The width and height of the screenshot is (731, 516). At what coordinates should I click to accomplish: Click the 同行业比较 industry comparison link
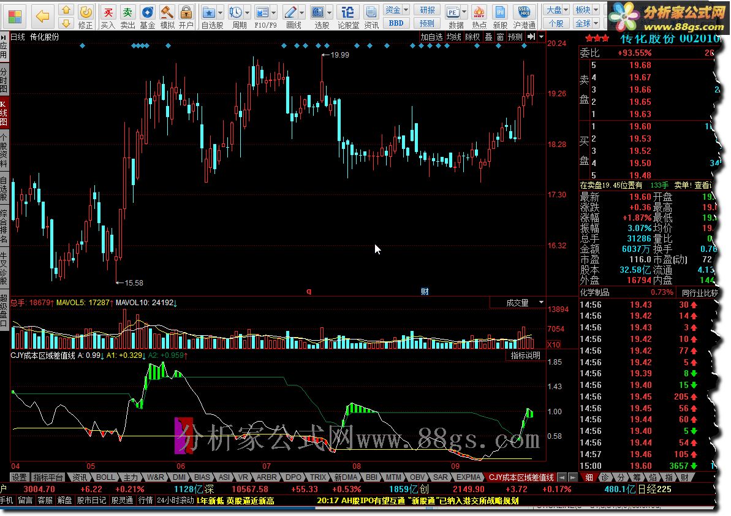(x=699, y=293)
